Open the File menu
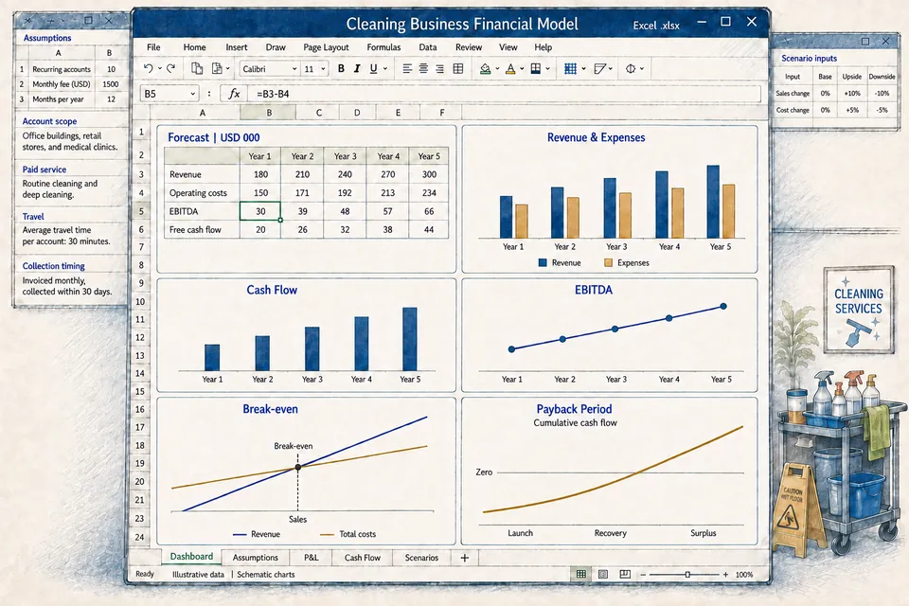The width and height of the screenshot is (909, 606). 153,47
